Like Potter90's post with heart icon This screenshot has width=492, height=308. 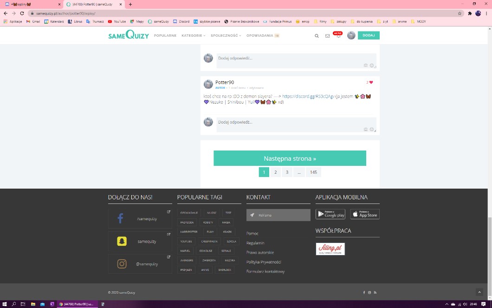[371, 83]
